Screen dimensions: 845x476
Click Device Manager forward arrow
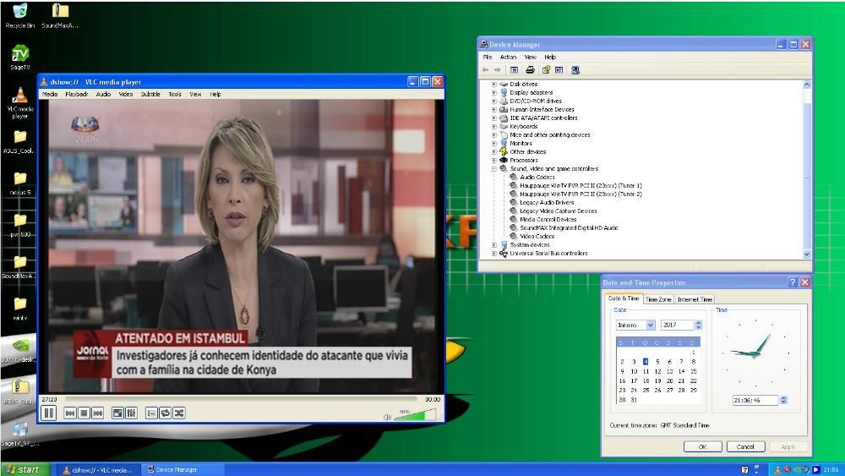(498, 70)
